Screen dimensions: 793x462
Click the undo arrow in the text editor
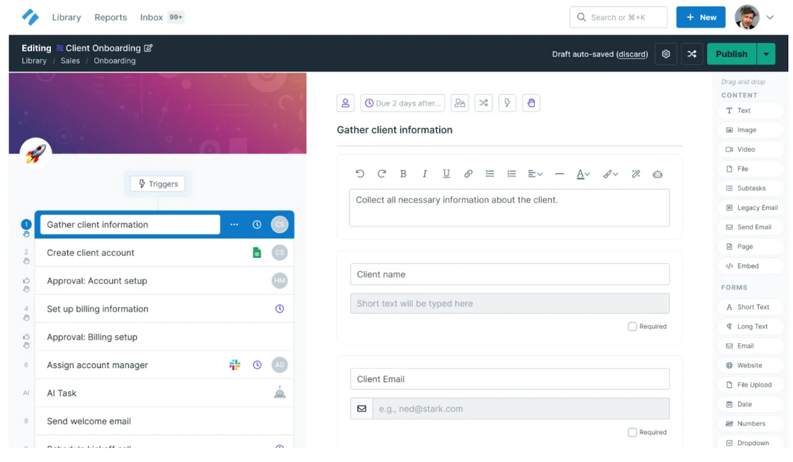coord(360,174)
